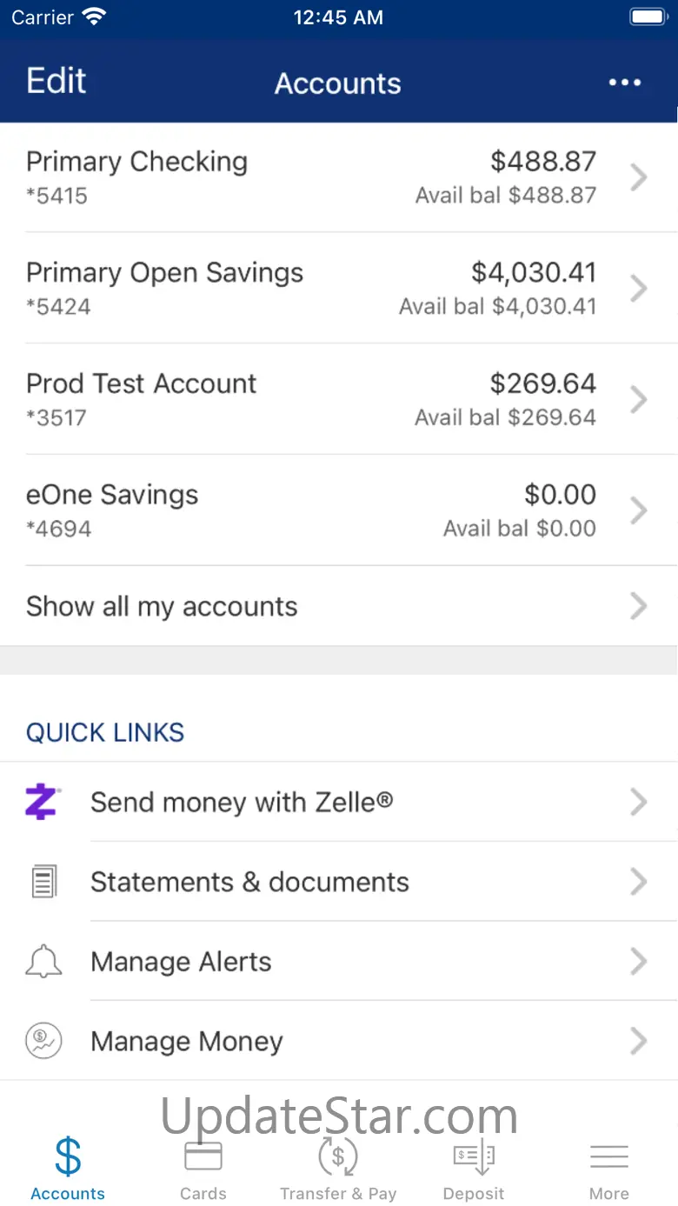678x1206 pixels.
Task: Open Primary Open Savings chevron arrow
Action: click(x=639, y=289)
